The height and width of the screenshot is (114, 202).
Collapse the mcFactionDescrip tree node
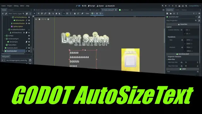11,17
